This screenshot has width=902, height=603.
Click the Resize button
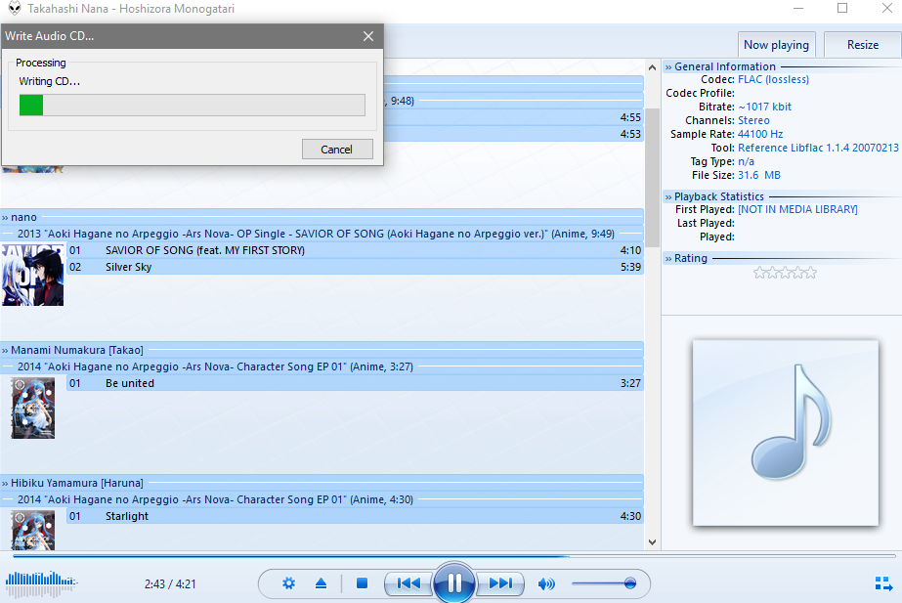pos(862,44)
